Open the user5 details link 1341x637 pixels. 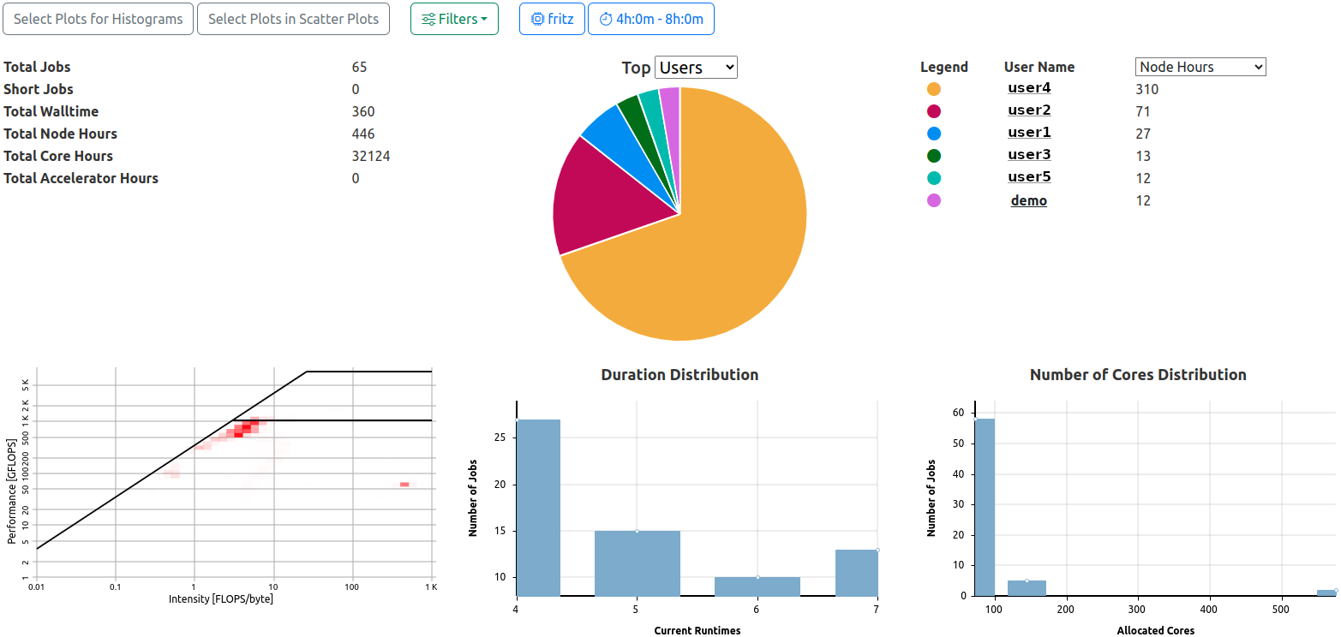[1028, 176]
